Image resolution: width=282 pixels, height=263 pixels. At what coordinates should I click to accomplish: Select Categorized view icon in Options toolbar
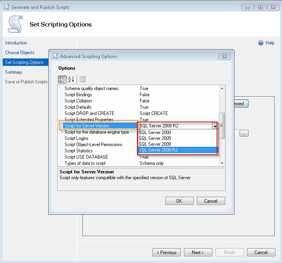coord(62,79)
